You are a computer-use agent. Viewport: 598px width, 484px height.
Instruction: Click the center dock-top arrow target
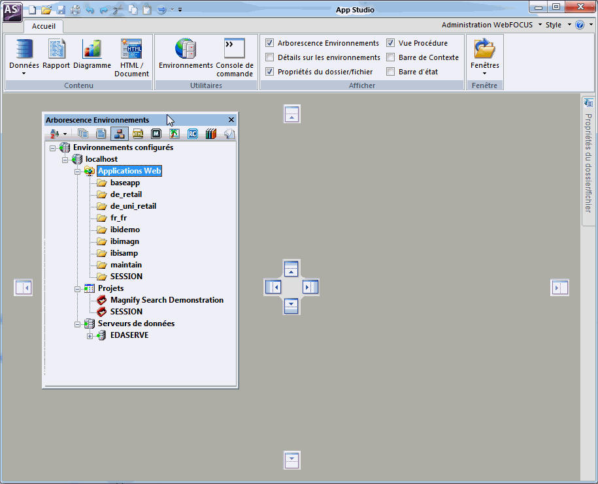point(291,268)
